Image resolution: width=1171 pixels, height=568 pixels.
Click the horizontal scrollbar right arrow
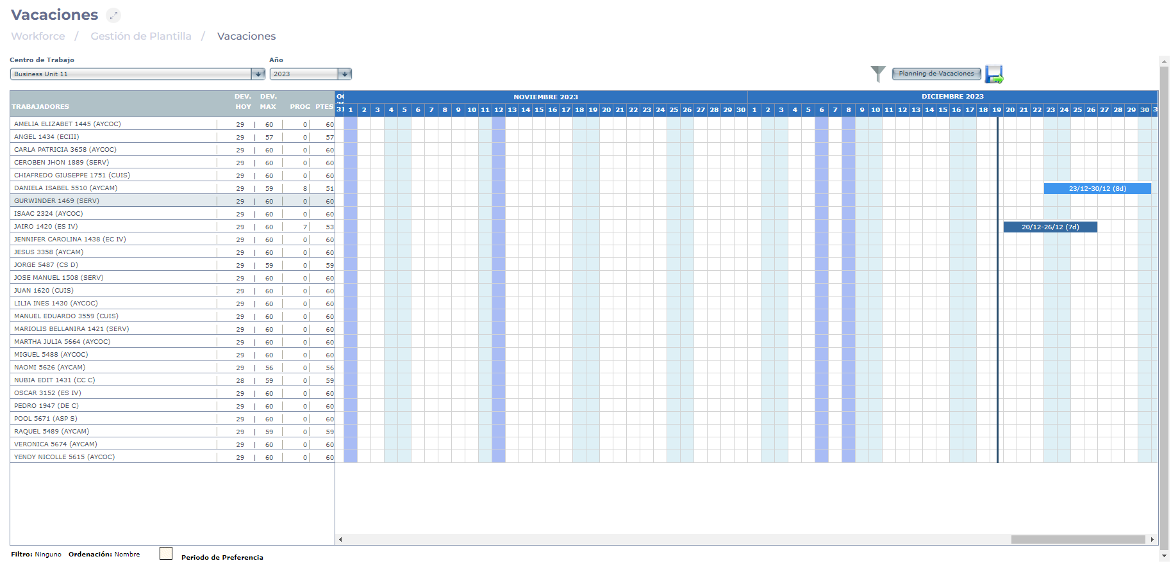point(1152,539)
